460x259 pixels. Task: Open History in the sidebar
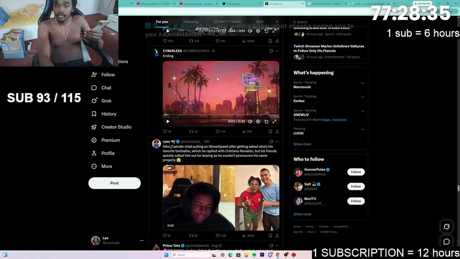pyautogui.click(x=104, y=114)
